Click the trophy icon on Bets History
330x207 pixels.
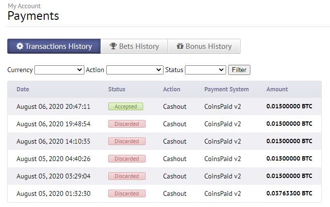113,46
